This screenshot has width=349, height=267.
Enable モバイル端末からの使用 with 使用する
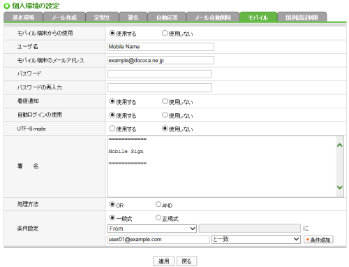coord(112,34)
